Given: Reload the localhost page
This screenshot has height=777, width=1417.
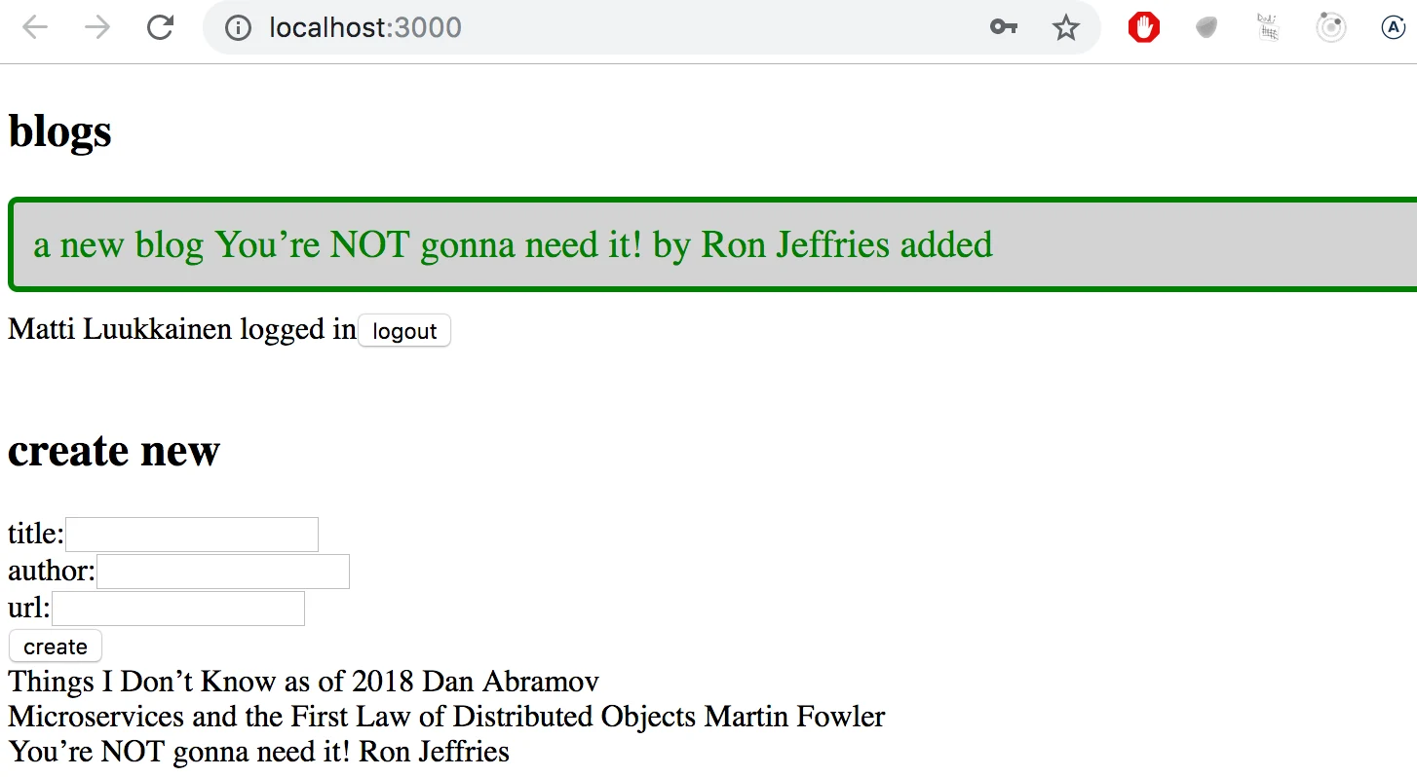Looking at the screenshot, I should click(x=160, y=28).
